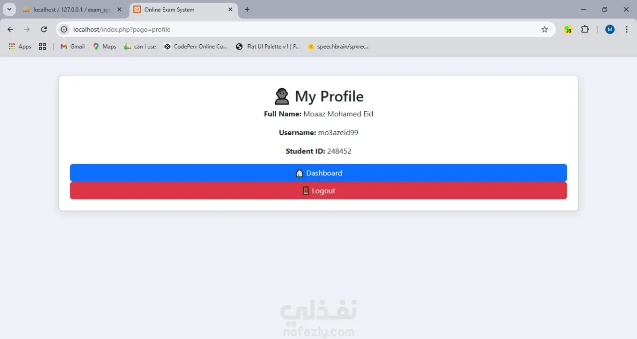The height and width of the screenshot is (339, 637).
Task: Click the red Logout button
Action: pos(318,191)
